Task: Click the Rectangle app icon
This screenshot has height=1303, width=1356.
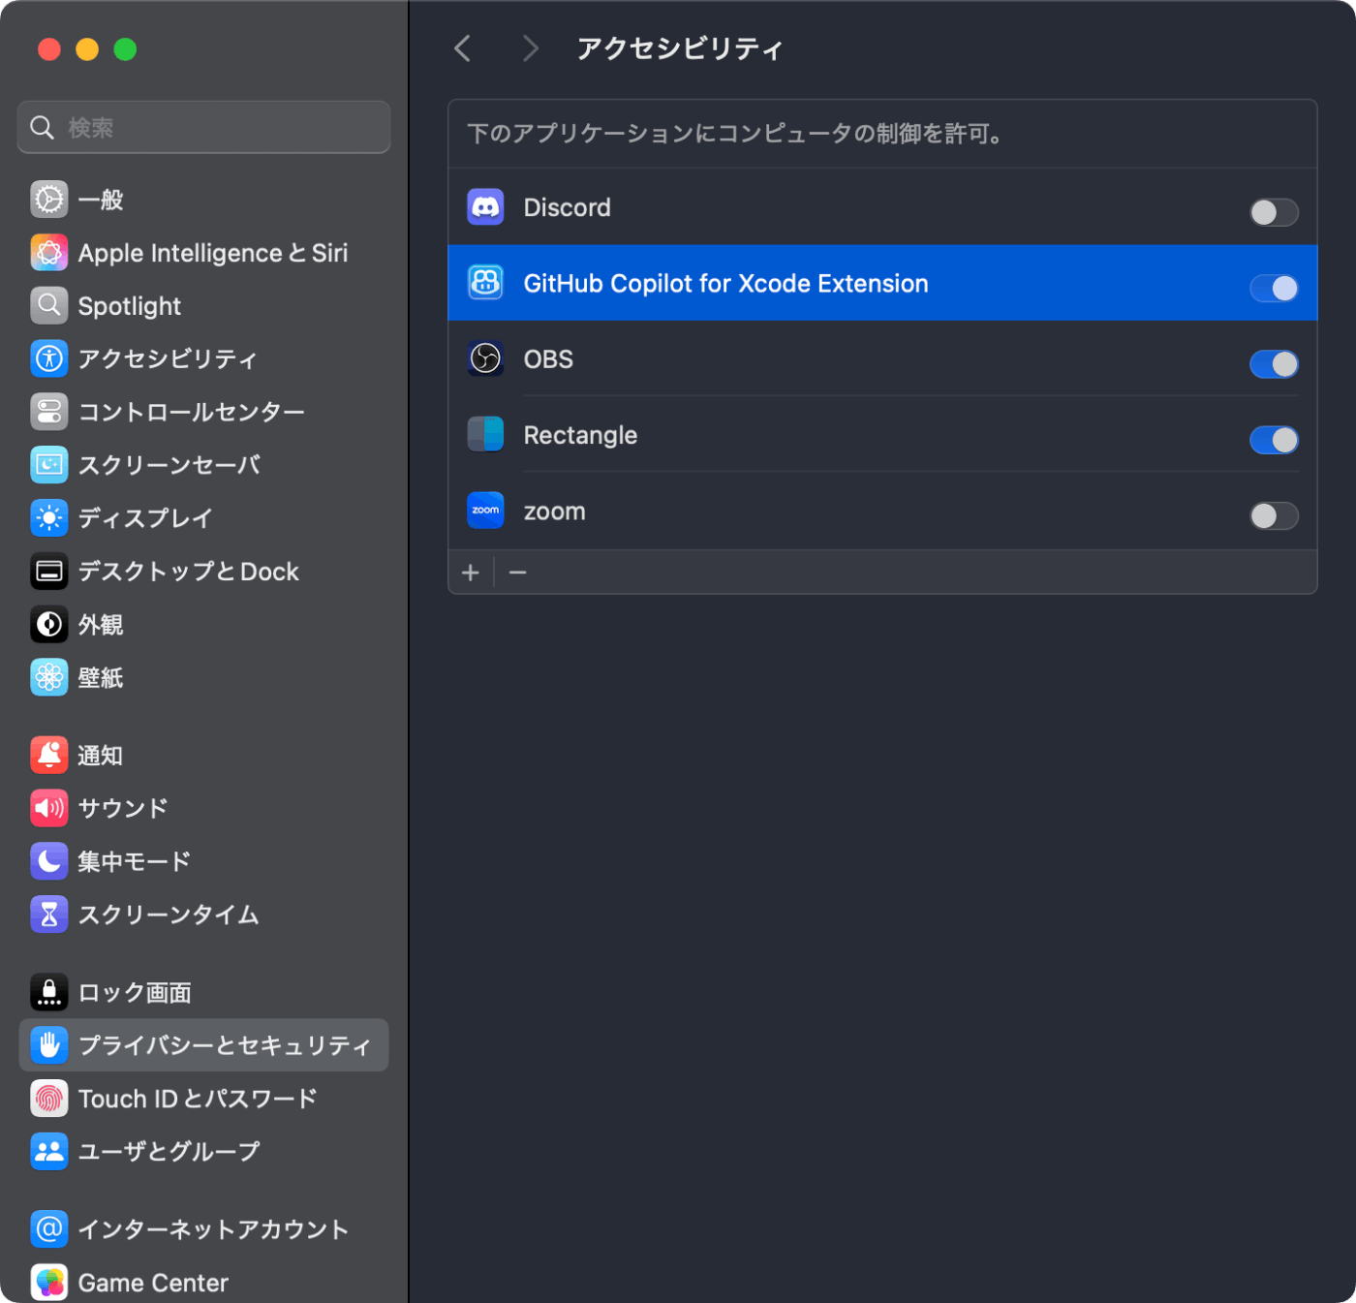Action: 485,434
